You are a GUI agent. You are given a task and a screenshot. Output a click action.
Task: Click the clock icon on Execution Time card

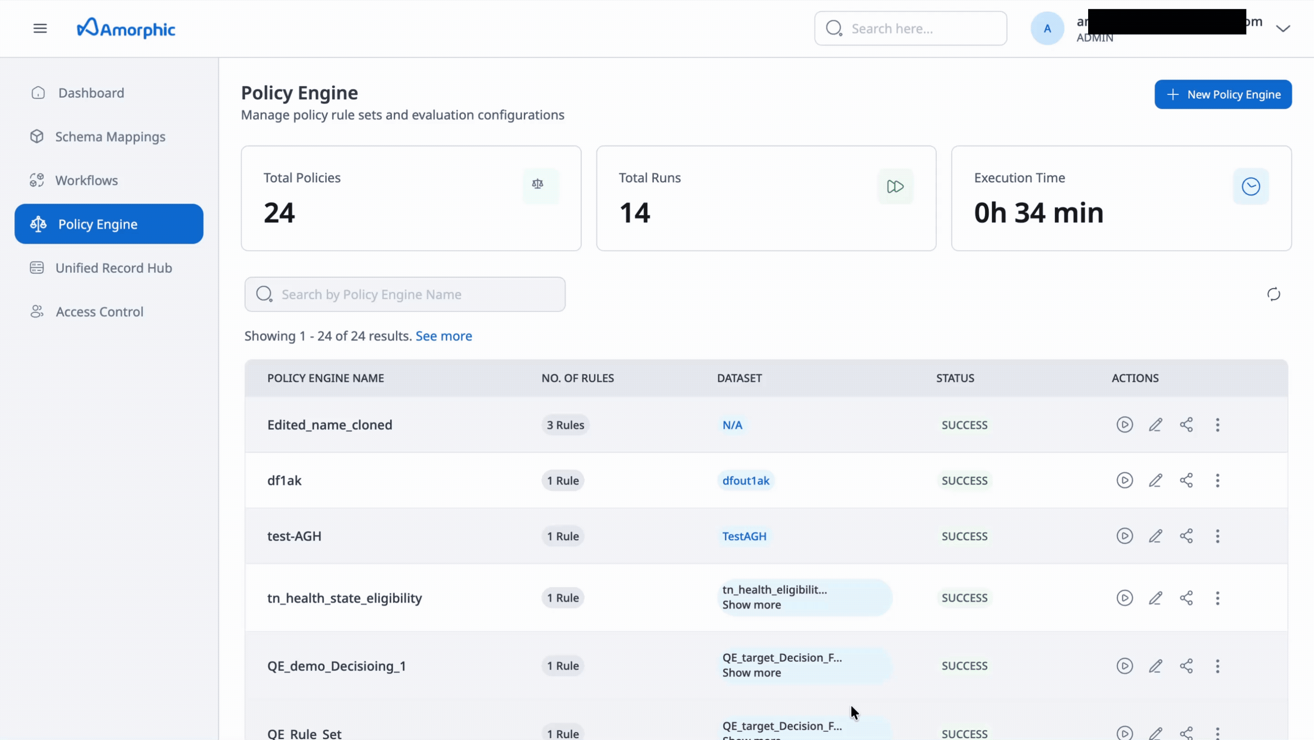click(x=1251, y=186)
